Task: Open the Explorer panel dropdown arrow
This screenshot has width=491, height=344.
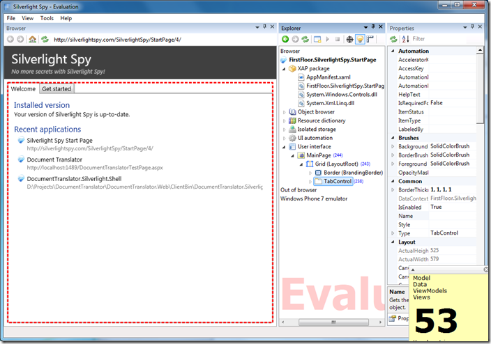Action: pyautogui.click(x=365, y=28)
